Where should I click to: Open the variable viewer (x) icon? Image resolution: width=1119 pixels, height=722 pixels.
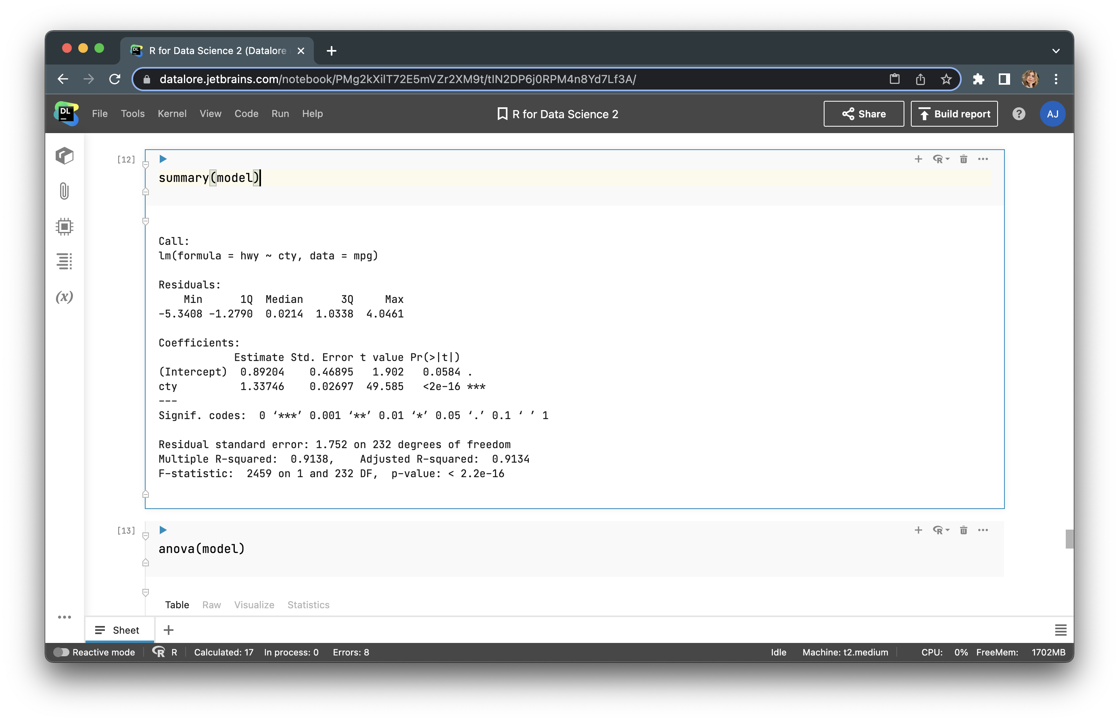[x=65, y=296]
